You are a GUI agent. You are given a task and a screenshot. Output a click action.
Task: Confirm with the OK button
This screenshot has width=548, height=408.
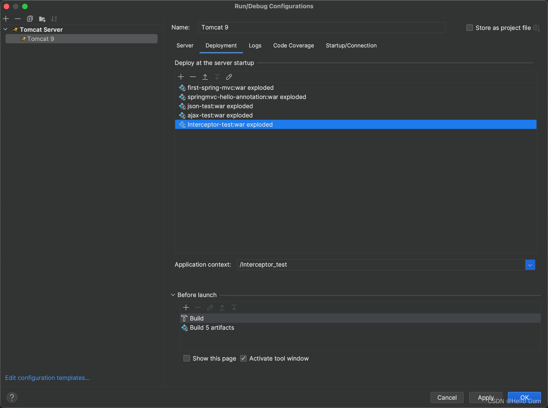(x=524, y=397)
